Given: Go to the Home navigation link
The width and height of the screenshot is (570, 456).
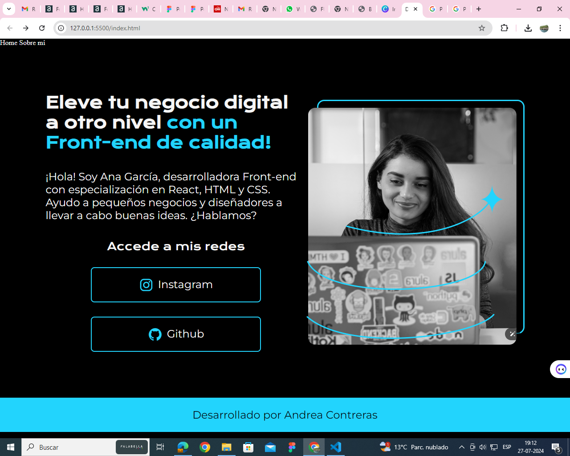Looking at the screenshot, I should [x=9, y=43].
